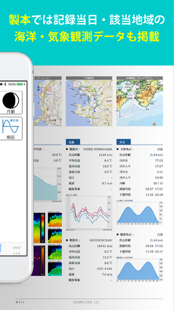The width and height of the screenshot is (174, 310).
Task: Click the 0.0 ℃ day-over-day difference value
Action: click(x=57, y=160)
